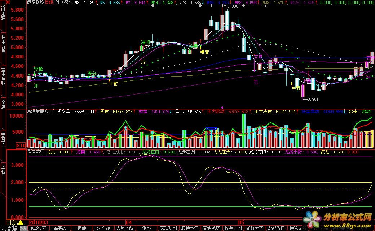Click the 龙鞭: 1.456 value

click(x=90, y=152)
